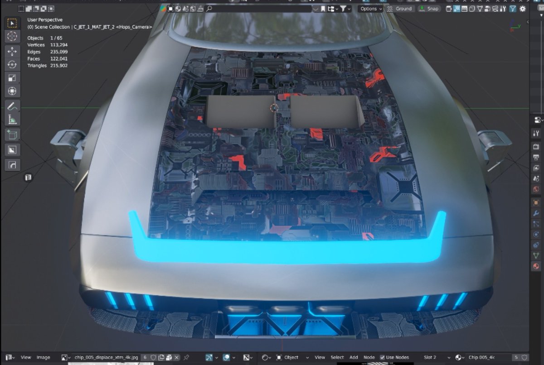The image size is (544, 365).
Task: Enable the Use Nodes checkbox
Action: [383, 357]
